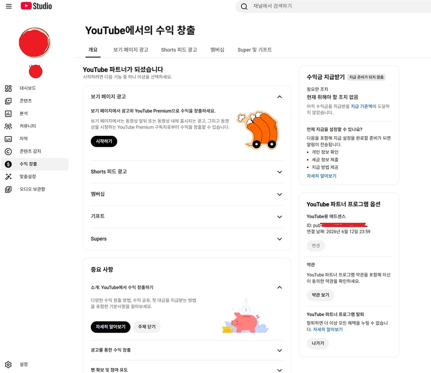Viewport: 431px width, 373px height.
Task: Click the 시작하기 button
Action: [104, 141]
